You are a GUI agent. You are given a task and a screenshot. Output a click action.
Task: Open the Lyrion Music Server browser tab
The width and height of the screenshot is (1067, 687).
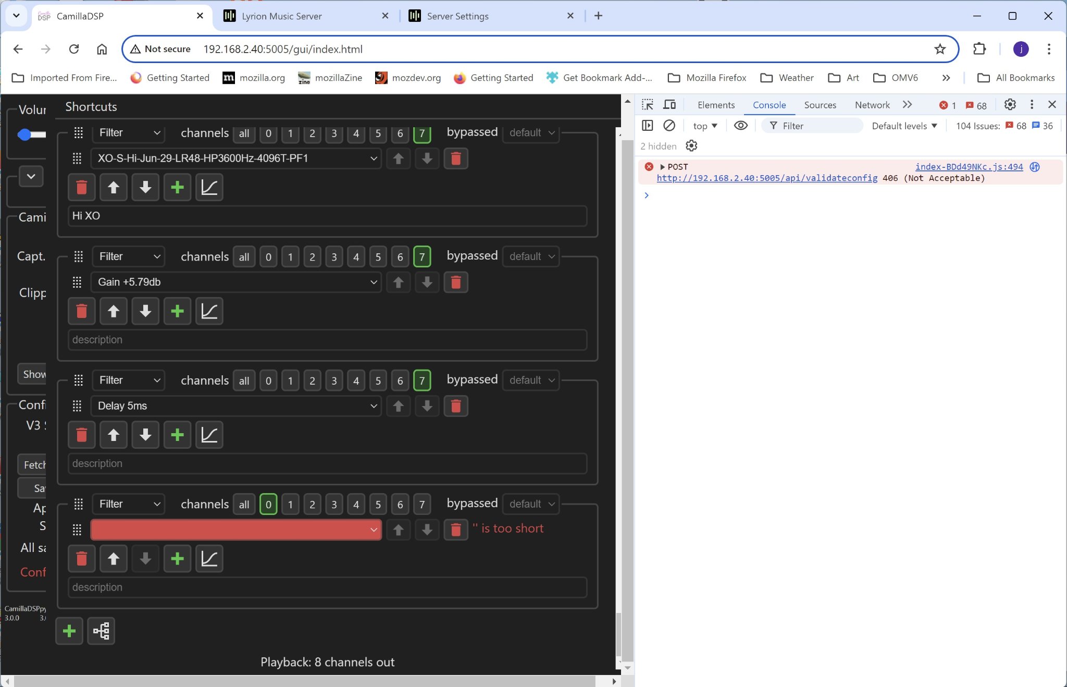pos(306,16)
